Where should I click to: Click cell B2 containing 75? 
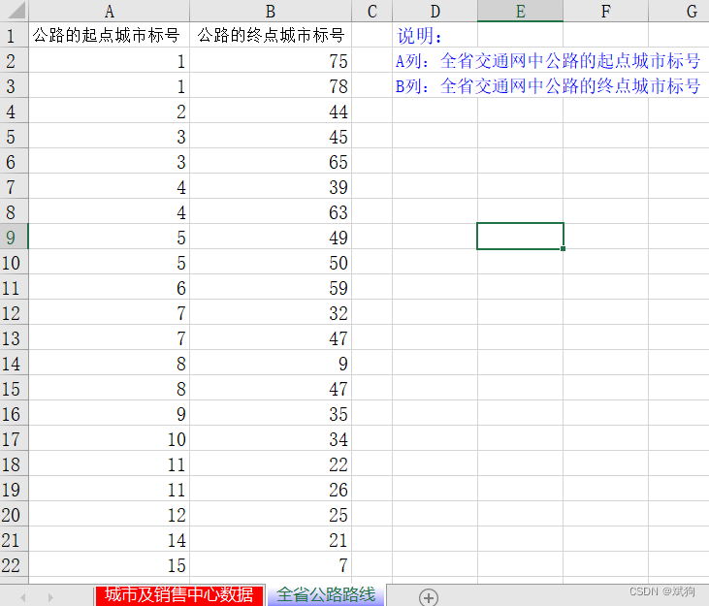[x=271, y=60]
